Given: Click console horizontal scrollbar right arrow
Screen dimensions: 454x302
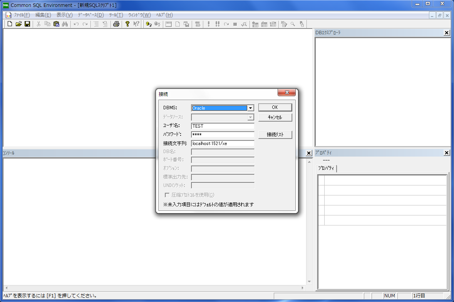Looking at the screenshot, I should (x=303, y=288).
